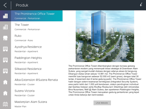Open Masterplan Alam Sutera entry
Image resolution: width=146 pixels, height=109 pixels.
37,104
